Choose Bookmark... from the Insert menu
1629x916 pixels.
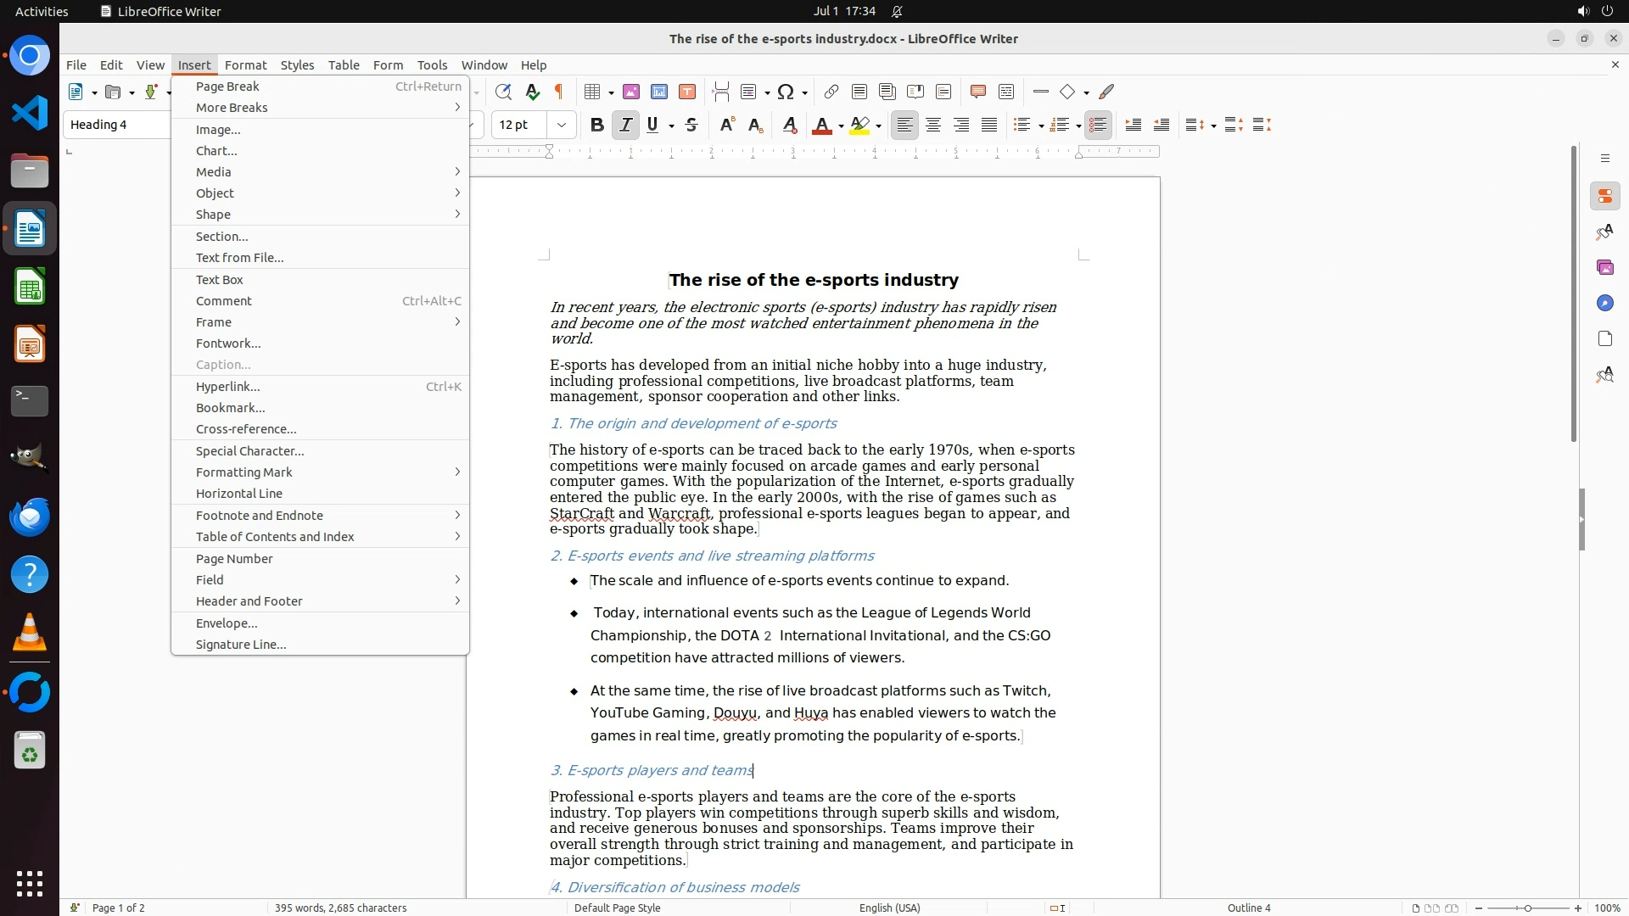[231, 408]
